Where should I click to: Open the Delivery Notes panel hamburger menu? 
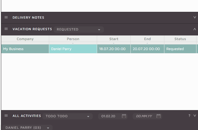coord(6,17)
